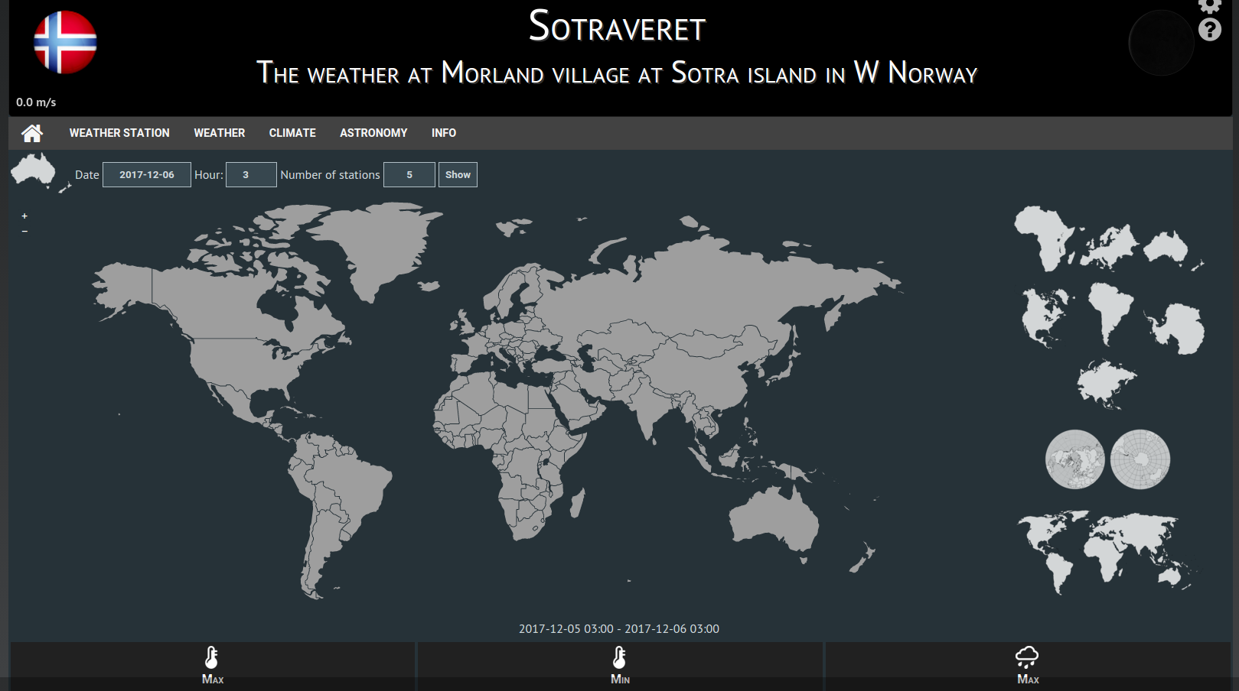1239x691 pixels.
Task: Click the Show button
Action: click(458, 174)
